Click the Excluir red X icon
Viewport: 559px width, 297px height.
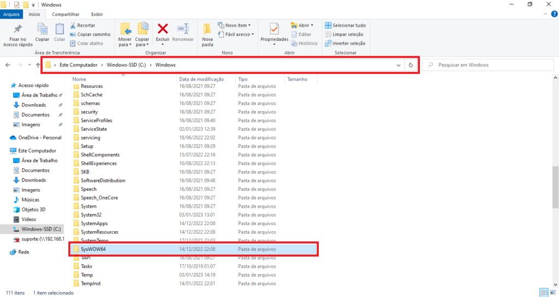pyautogui.click(x=163, y=29)
